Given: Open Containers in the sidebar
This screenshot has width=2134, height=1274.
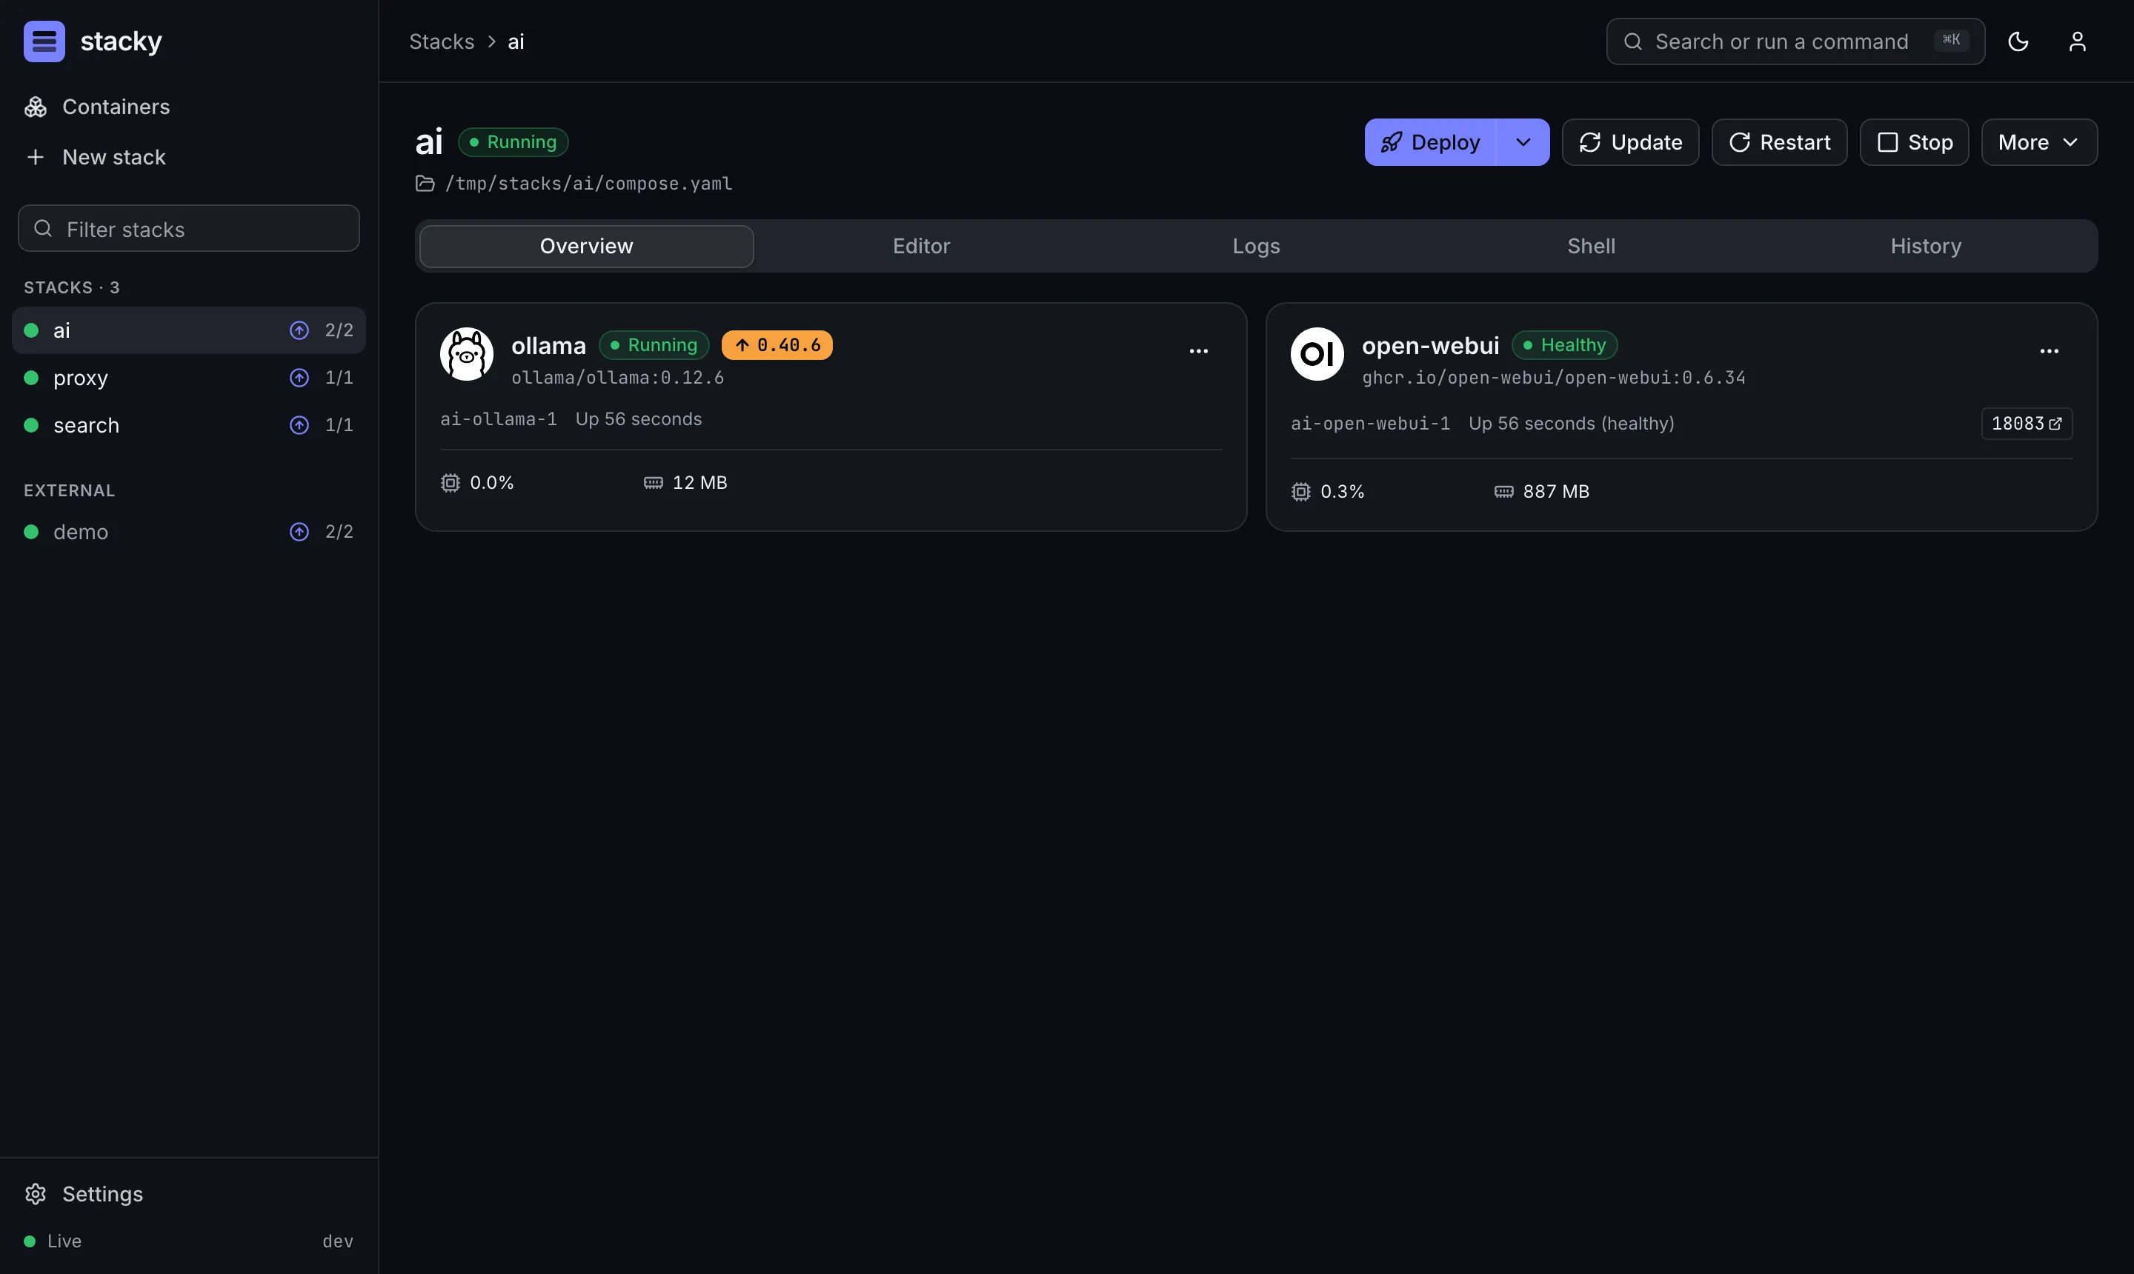Looking at the screenshot, I should (189, 107).
